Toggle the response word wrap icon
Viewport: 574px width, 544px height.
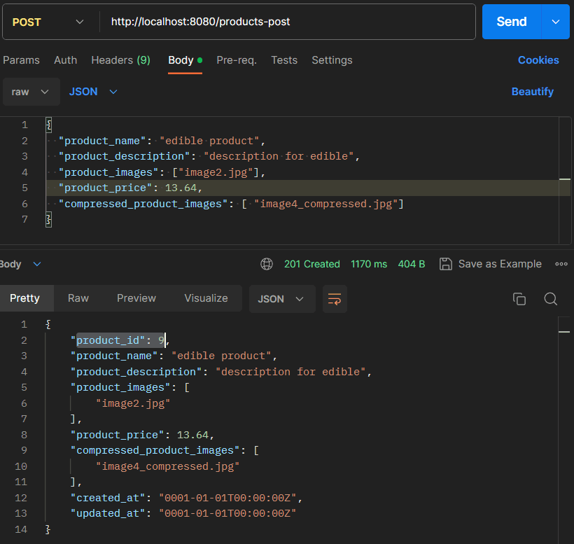[335, 299]
